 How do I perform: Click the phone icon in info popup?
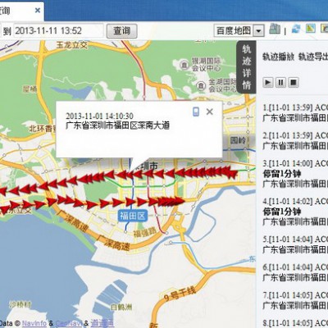196,112
